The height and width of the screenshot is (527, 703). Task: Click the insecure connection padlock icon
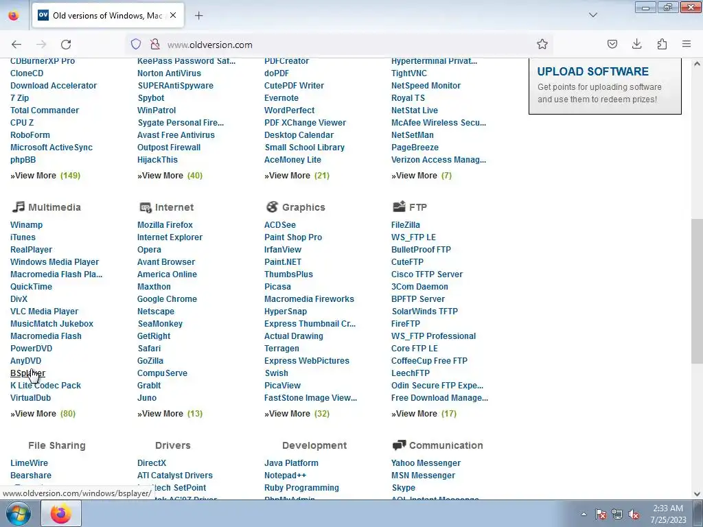pos(155,44)
